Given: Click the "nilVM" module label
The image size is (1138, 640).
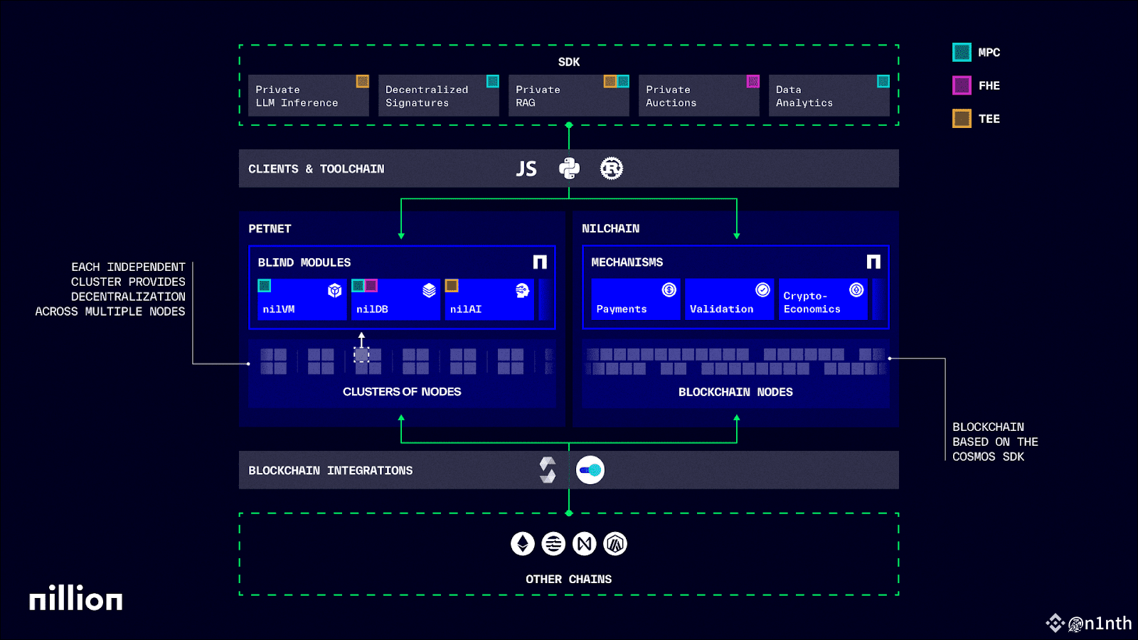Looking at the screenshot, I should pos(279,309).
